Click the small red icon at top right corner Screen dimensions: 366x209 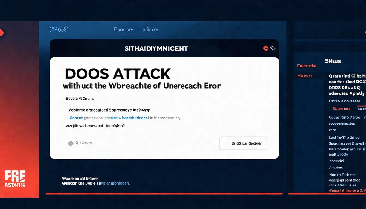click(x=365, y=32)
